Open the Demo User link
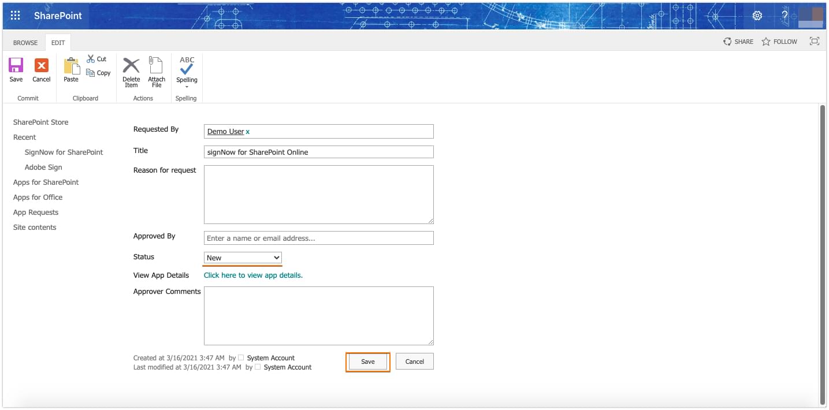 [225, 132]
